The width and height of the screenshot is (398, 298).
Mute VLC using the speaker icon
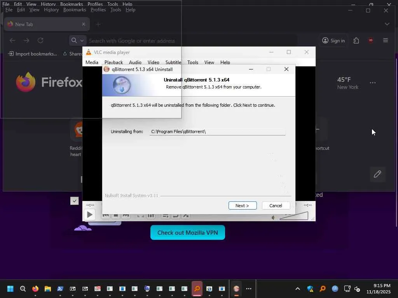(x=273, y=217)
